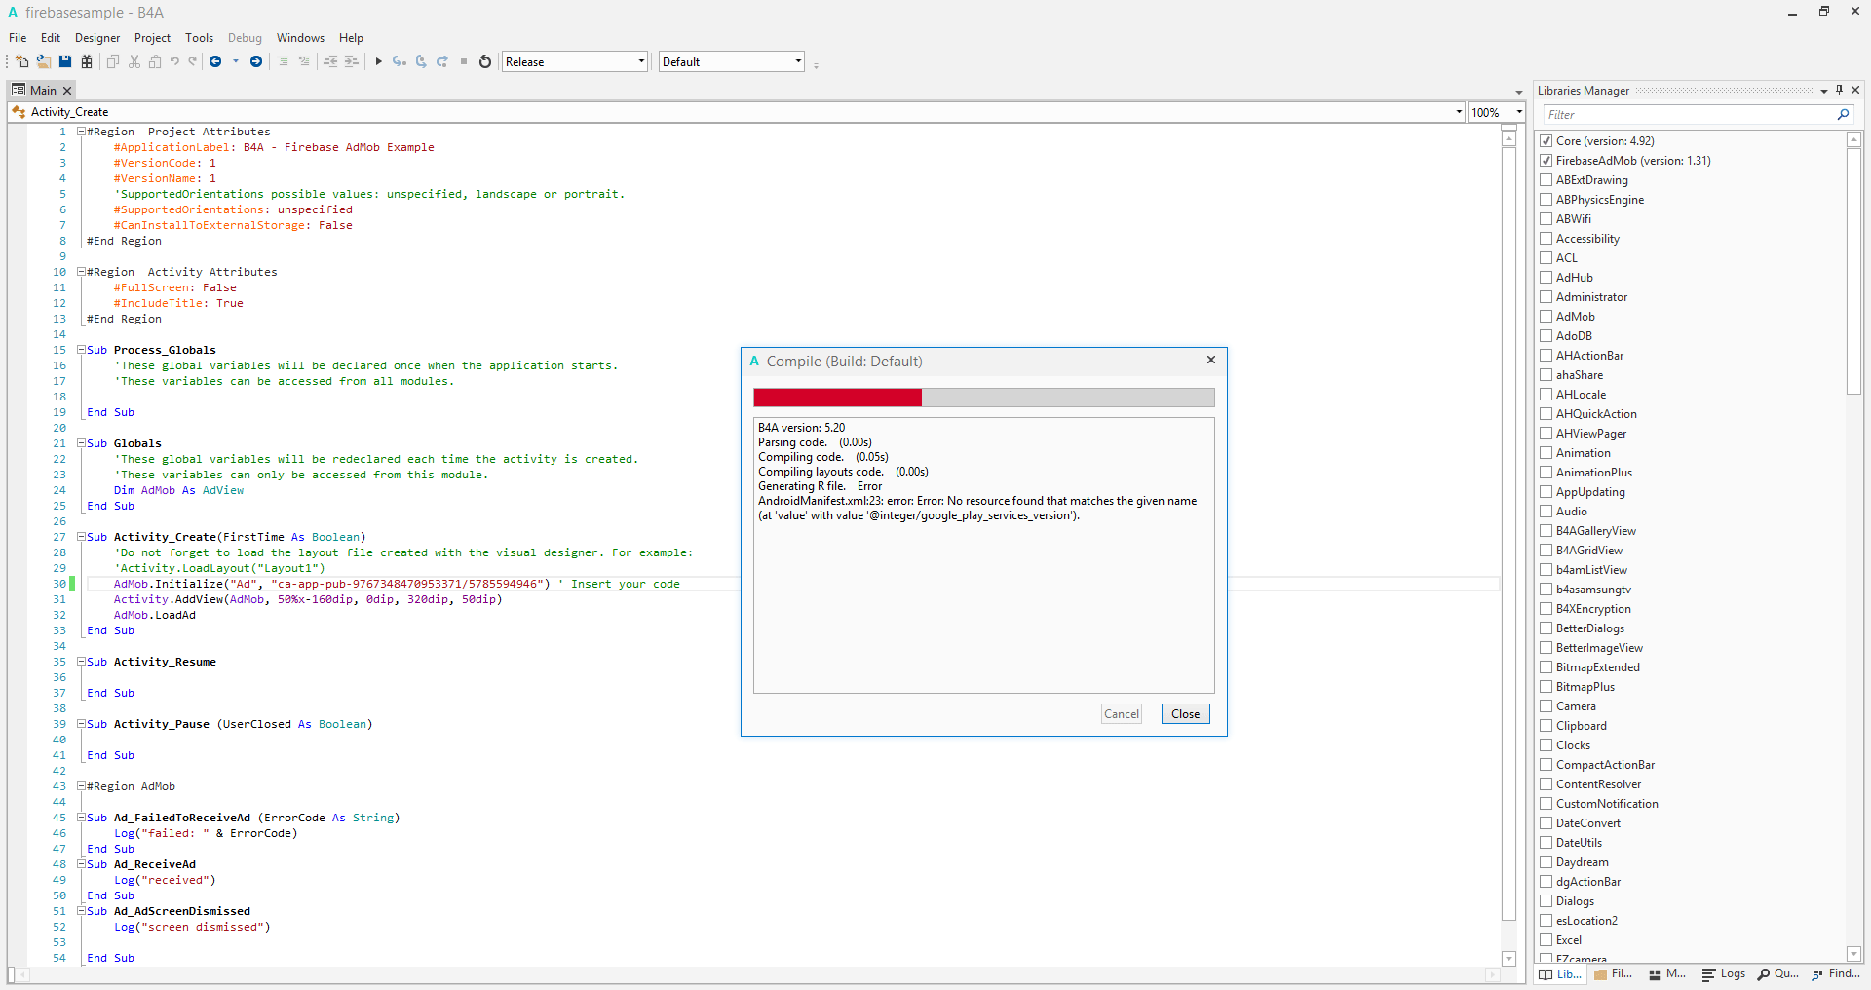This screenshot has width=1871, height=990.
Task: Open the Default build configuration dropdown
Action: coord(732,61)
